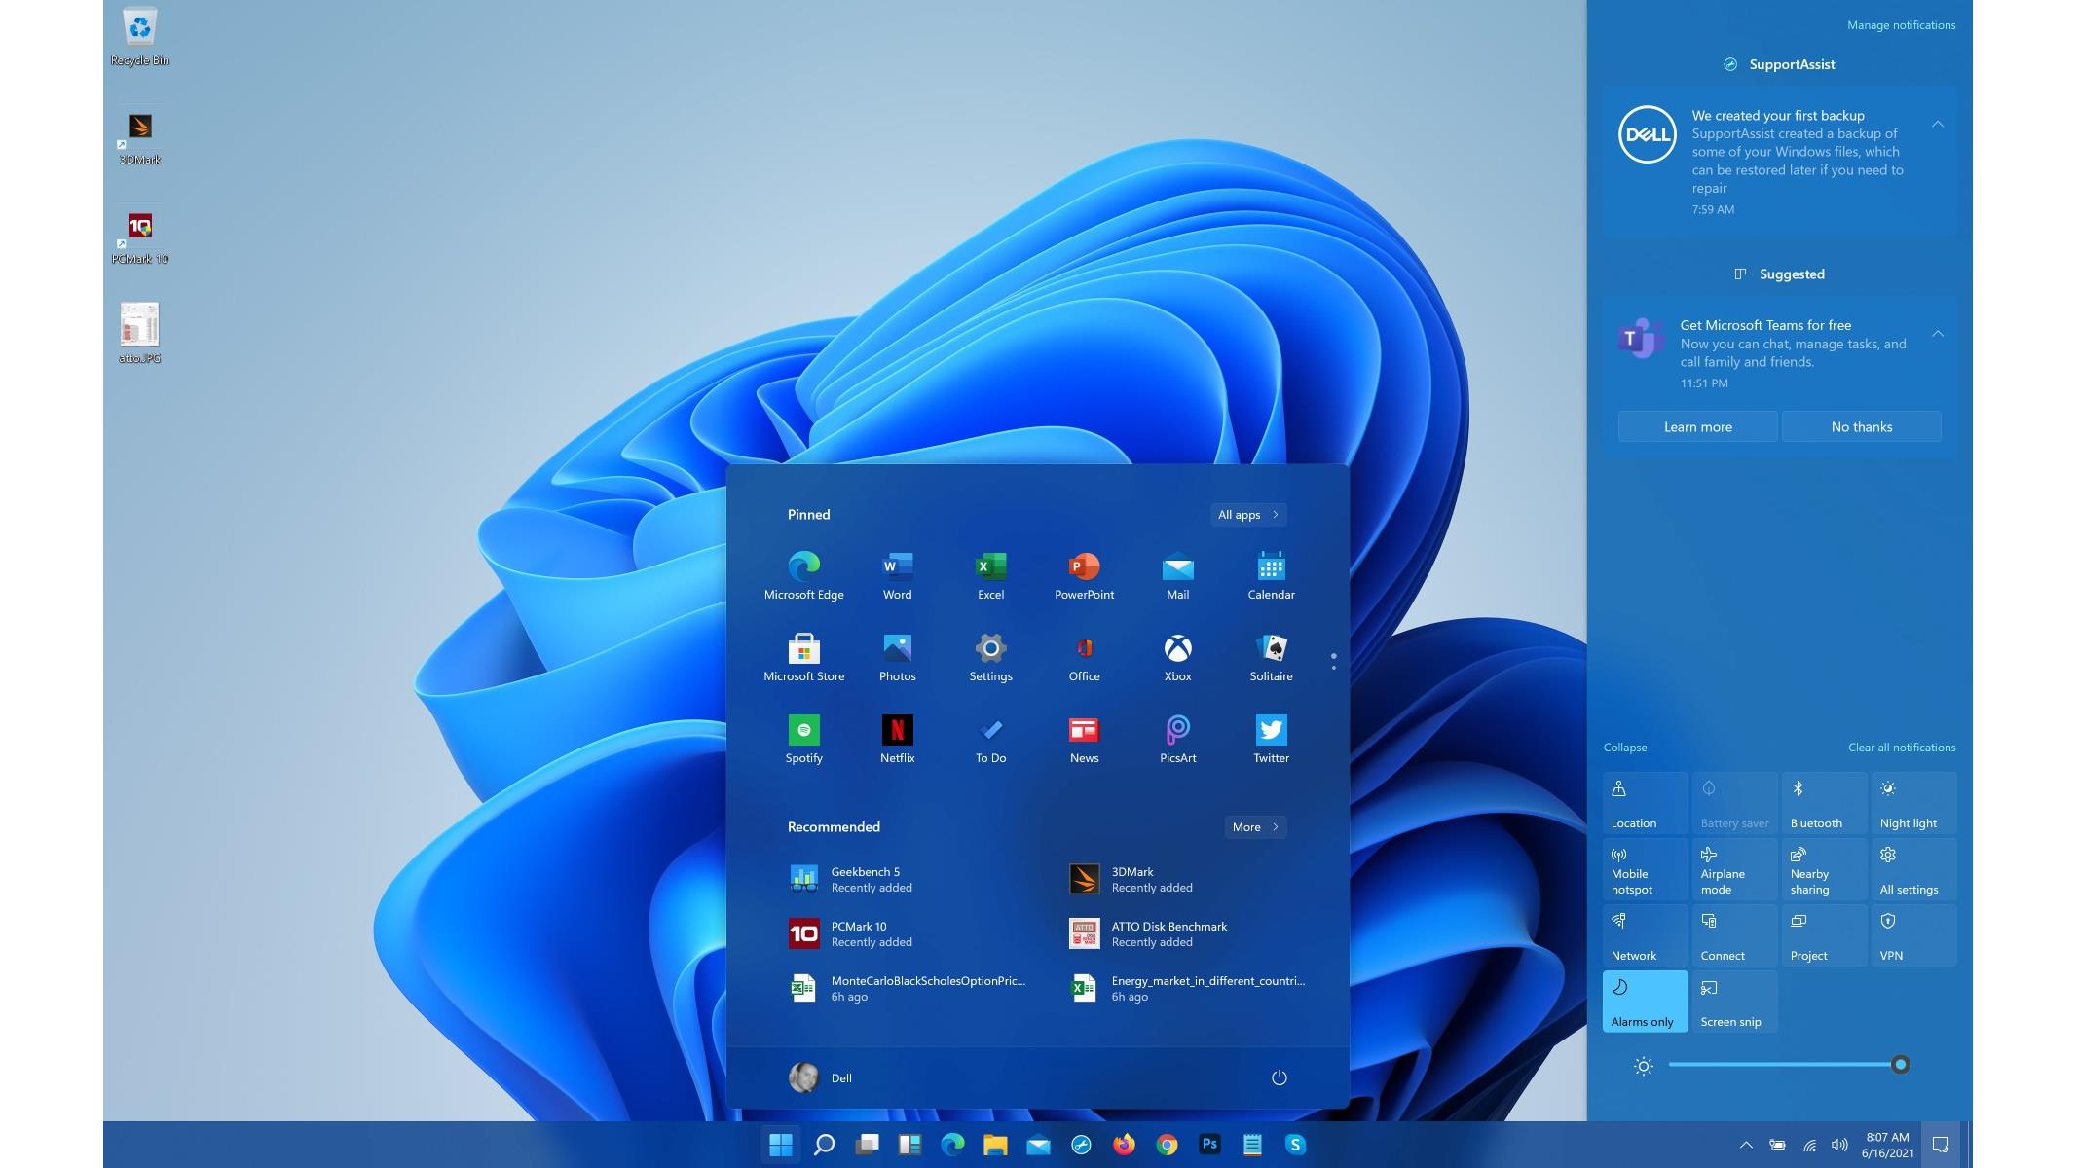Click the brightness slider handle
Image resolution: width=2077 pixels, height=1168 pixels.
(x=1900, y=1065)
